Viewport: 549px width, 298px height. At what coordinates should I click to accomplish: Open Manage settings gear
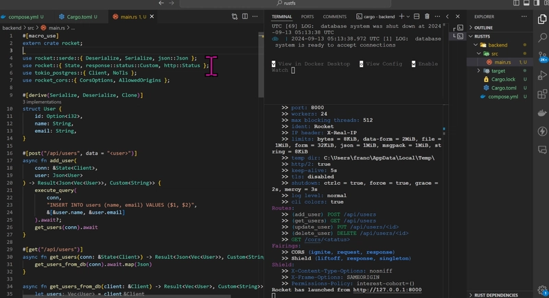pos(542,290)
